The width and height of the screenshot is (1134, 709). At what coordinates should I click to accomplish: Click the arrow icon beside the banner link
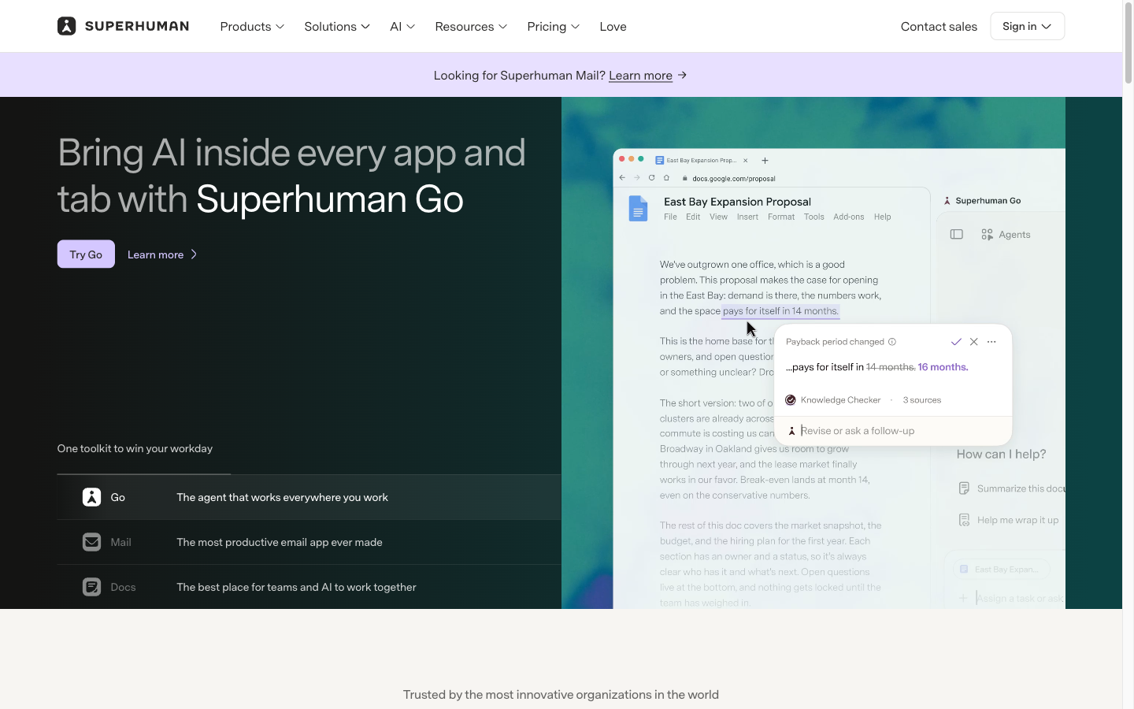coord(682,75)
